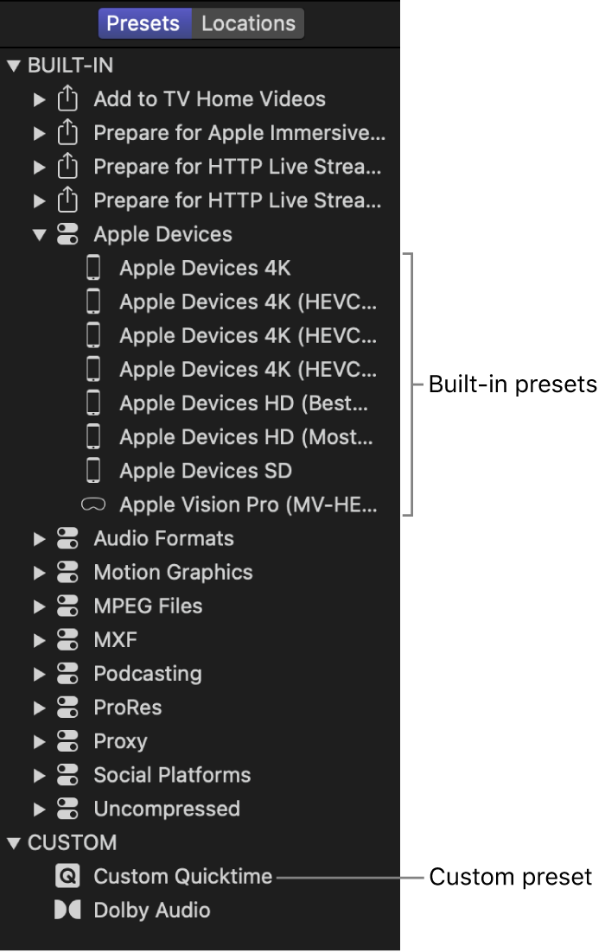The height and width of the screenshot is (952, 605).
Task: Click the device icon next to Apple Devices SD
Action: point(93,471)
